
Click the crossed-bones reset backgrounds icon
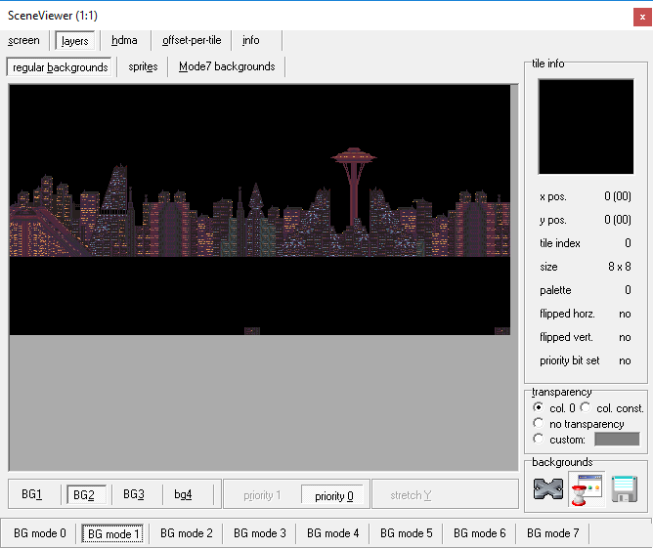[x=548, y=489]
